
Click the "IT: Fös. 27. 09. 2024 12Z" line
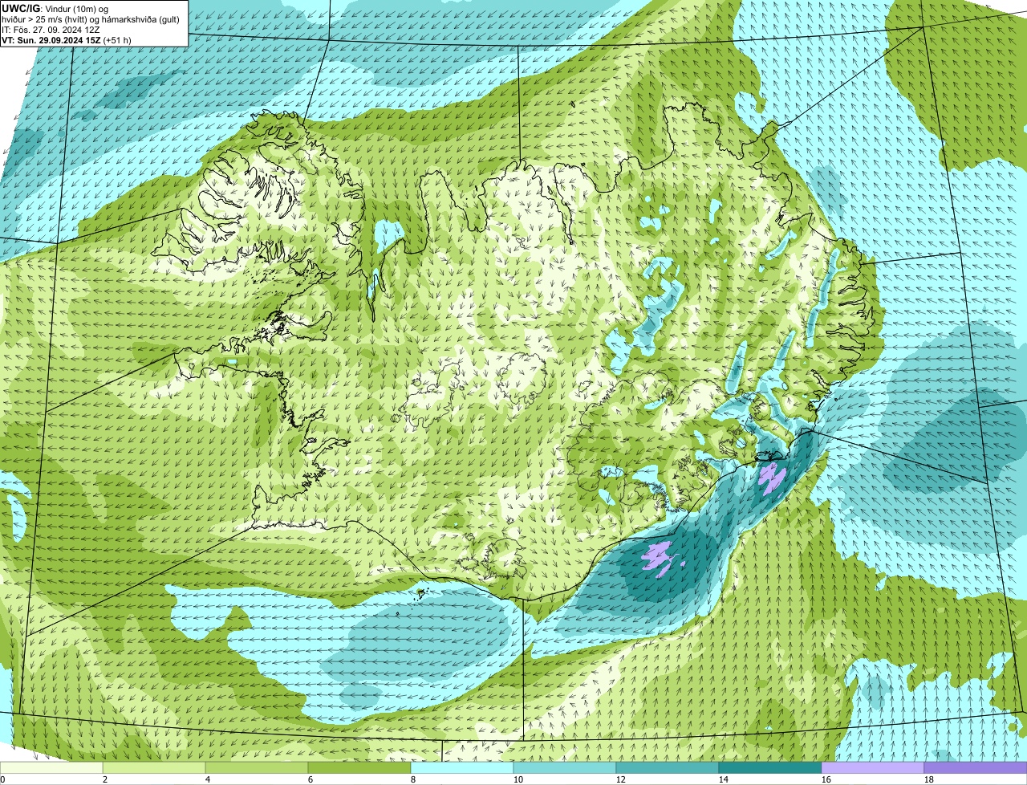point(51,30)
